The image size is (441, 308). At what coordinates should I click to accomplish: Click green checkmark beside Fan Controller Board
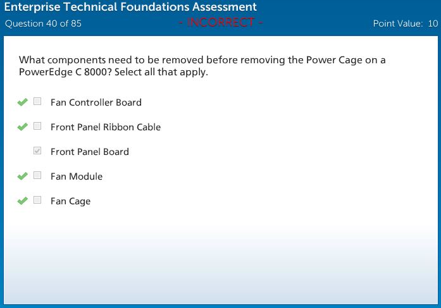tap(22, 102)
